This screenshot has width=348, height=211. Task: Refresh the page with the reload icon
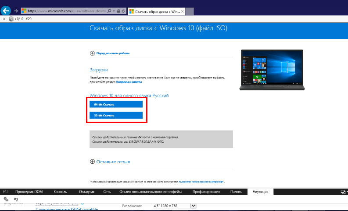(x=123, y=11)
